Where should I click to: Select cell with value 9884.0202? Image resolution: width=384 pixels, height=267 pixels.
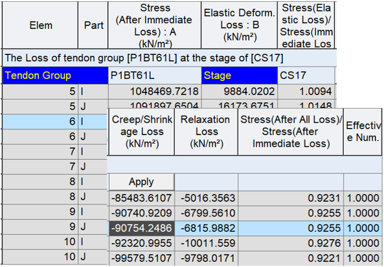(x=240, y=91)
